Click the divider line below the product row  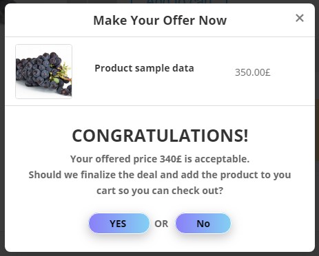click(160, 105)
